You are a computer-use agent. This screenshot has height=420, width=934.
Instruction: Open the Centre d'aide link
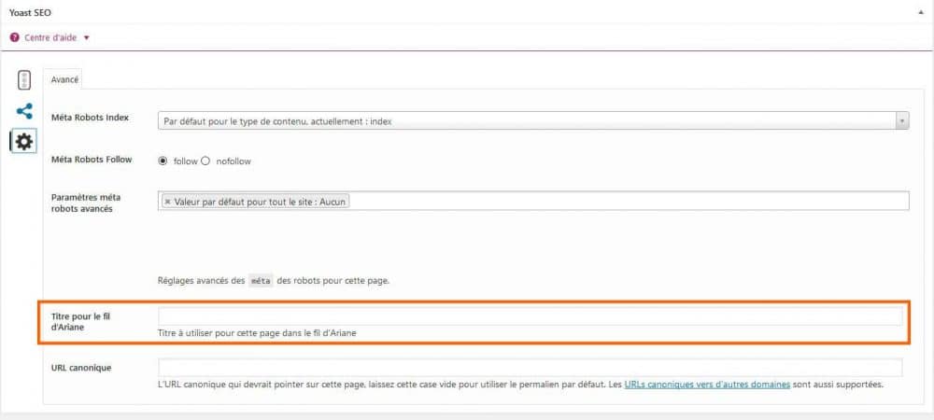50,37
